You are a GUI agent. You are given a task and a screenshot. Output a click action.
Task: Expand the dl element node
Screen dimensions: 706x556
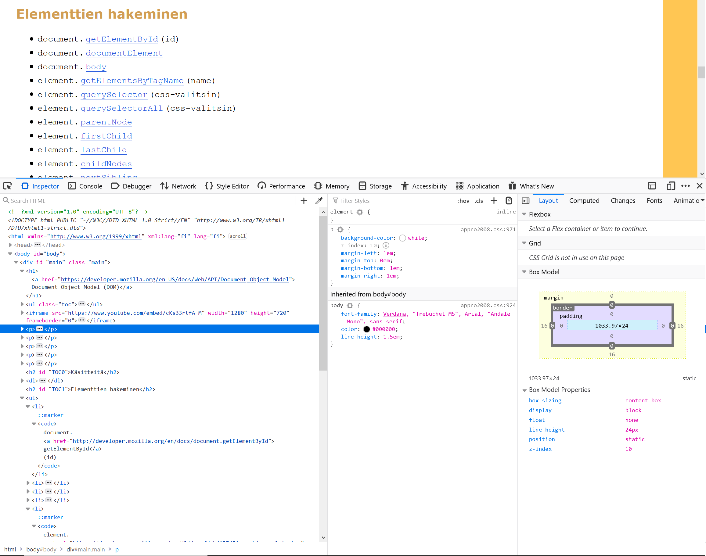pyautogui.click(x=22, y=381)
